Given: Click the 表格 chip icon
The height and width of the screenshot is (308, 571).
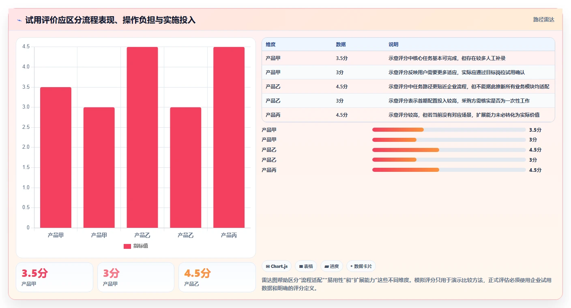Looking at the screenshot, I should coord(301,267).
